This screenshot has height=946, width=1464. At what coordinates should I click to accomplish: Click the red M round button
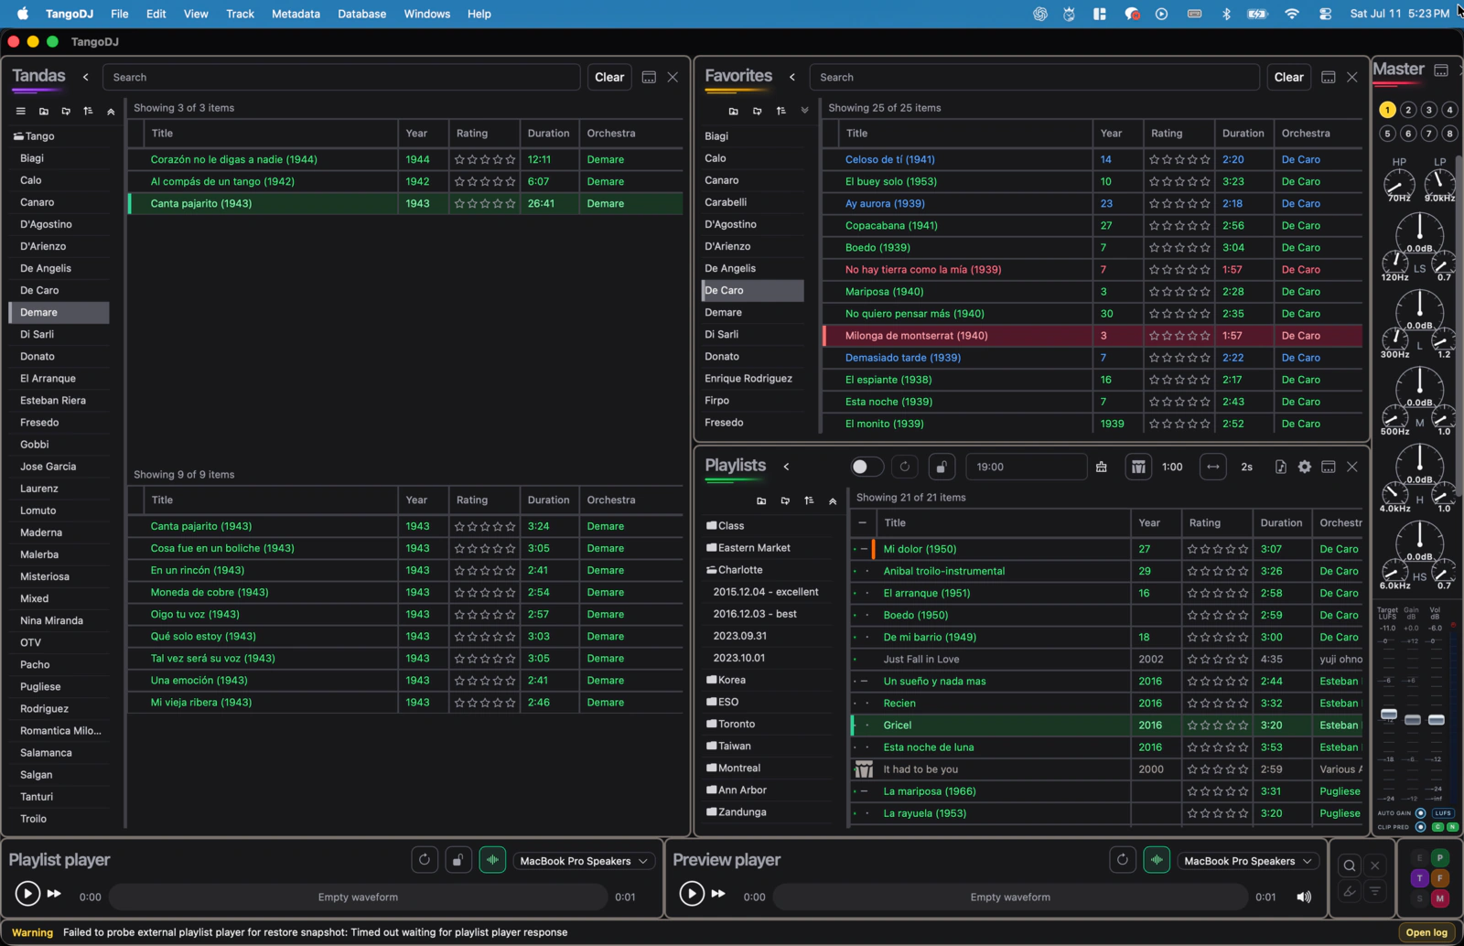(1440, 898)
